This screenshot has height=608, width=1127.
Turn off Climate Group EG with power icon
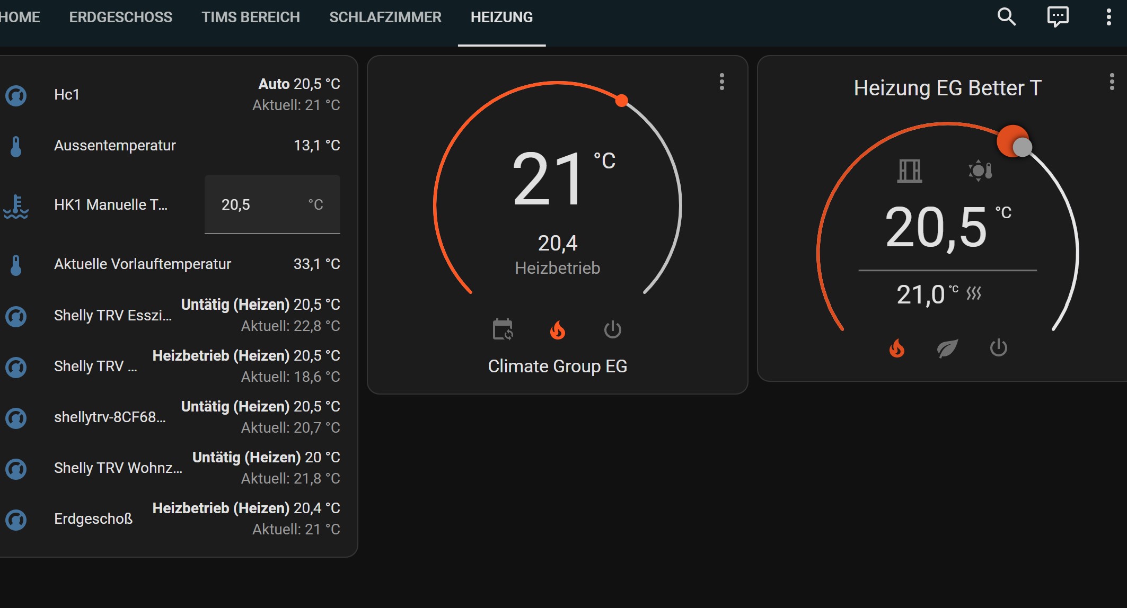[x=613, y=329]
